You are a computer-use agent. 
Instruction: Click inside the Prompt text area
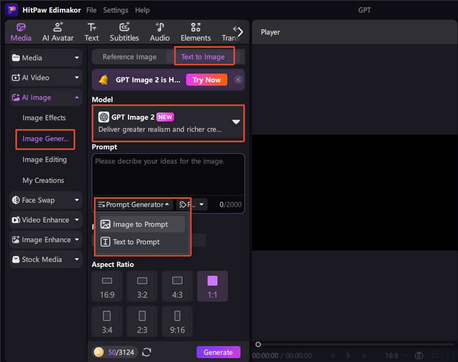click(168, 175)
